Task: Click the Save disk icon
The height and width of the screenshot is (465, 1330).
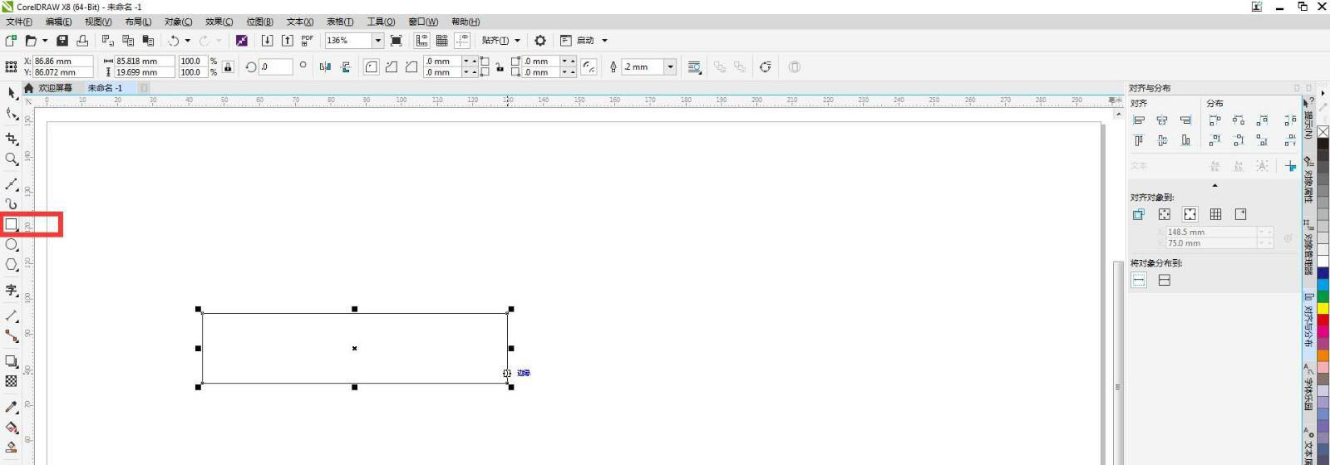Action: click(62, 41)
